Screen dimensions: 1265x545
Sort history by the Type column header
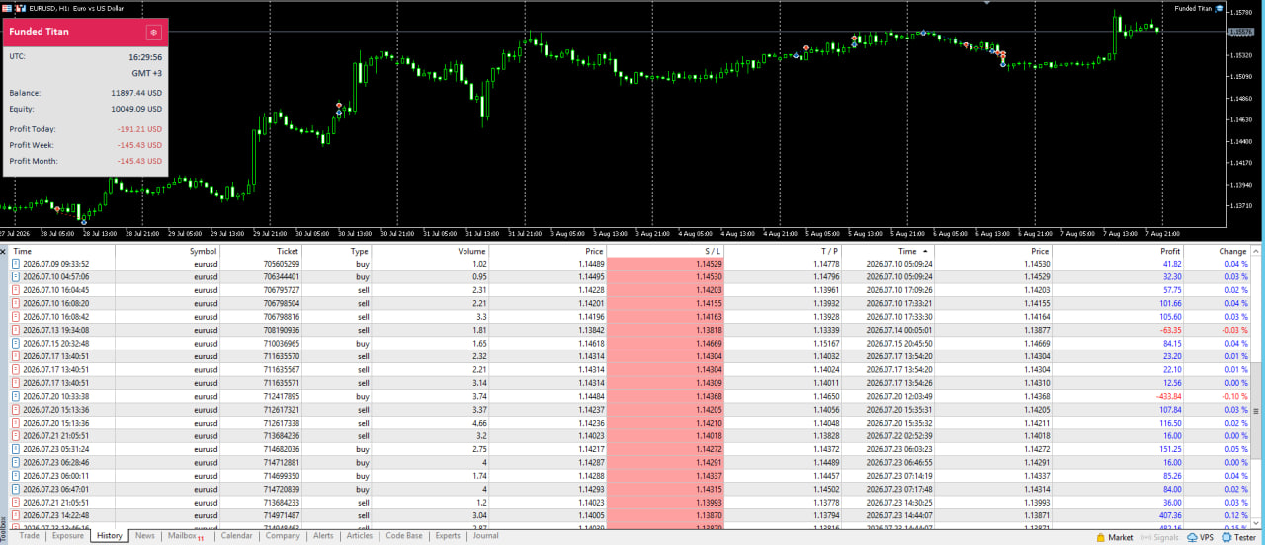(337, 251)
